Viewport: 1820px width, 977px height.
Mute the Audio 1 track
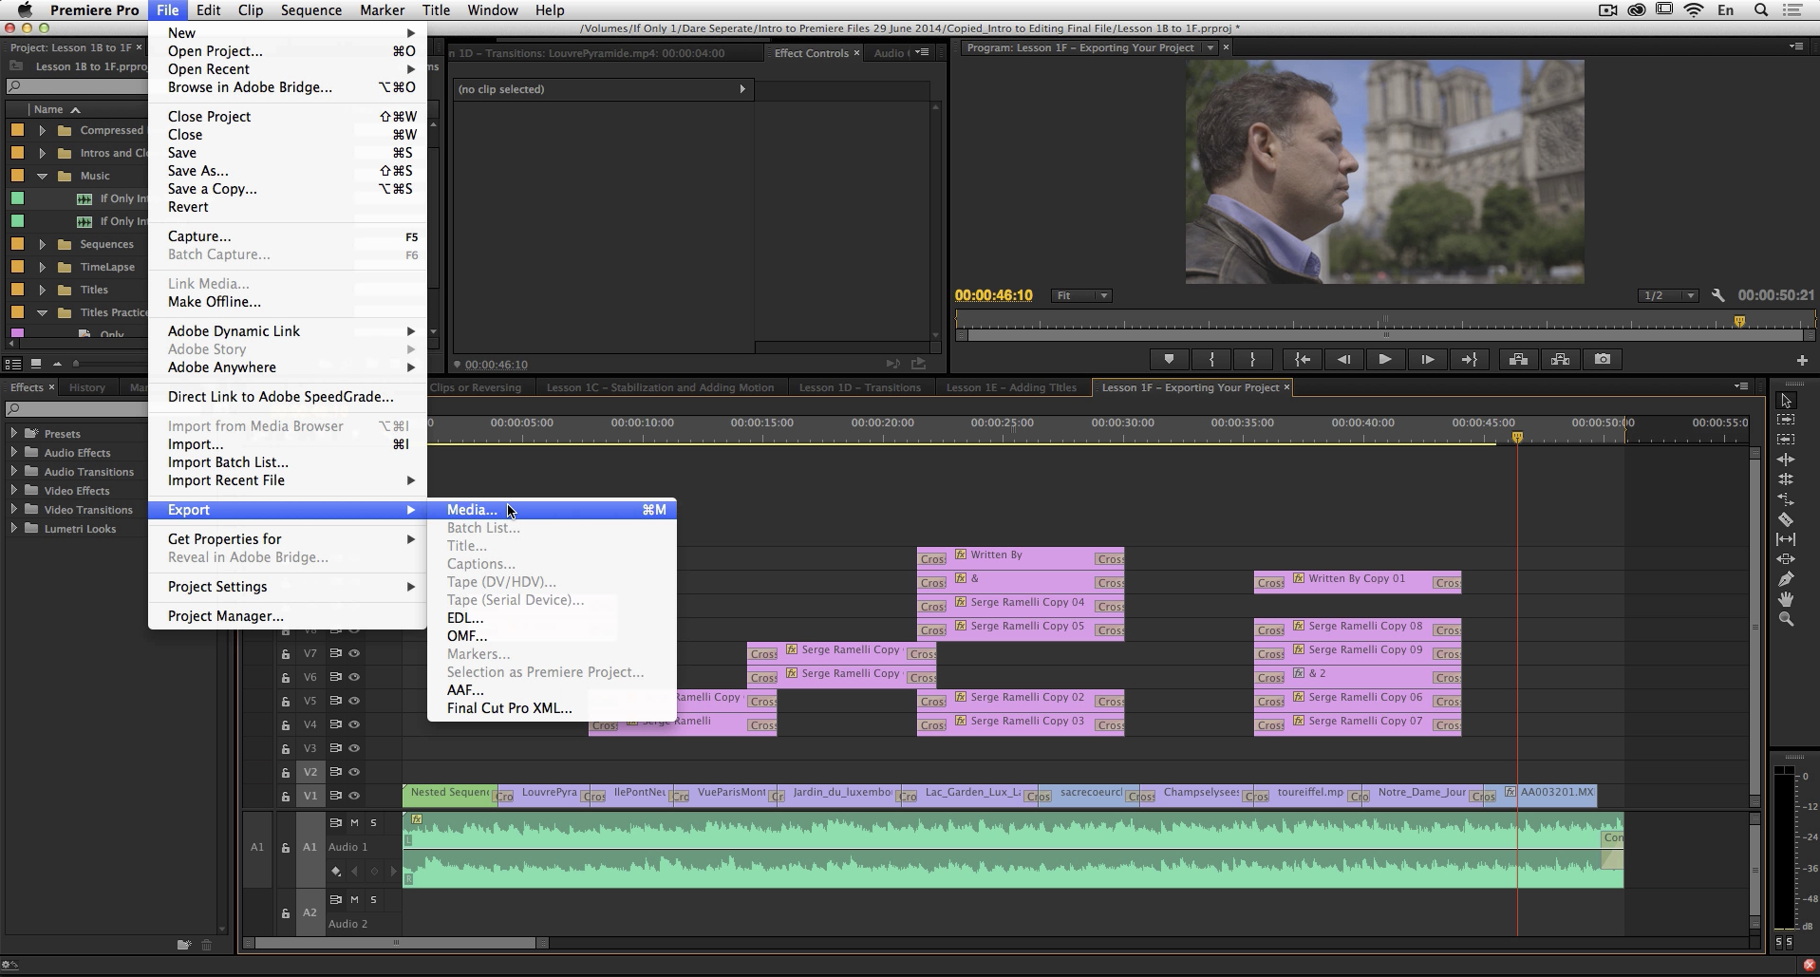click(354, 822)
